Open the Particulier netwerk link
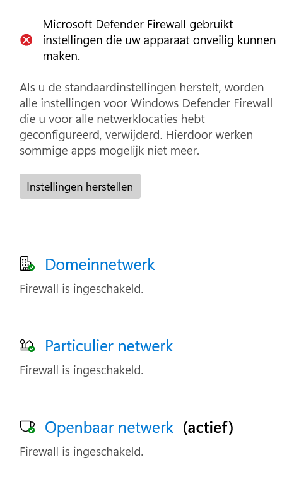The height and width of the screenshot is (477, 282). [109, 346]
